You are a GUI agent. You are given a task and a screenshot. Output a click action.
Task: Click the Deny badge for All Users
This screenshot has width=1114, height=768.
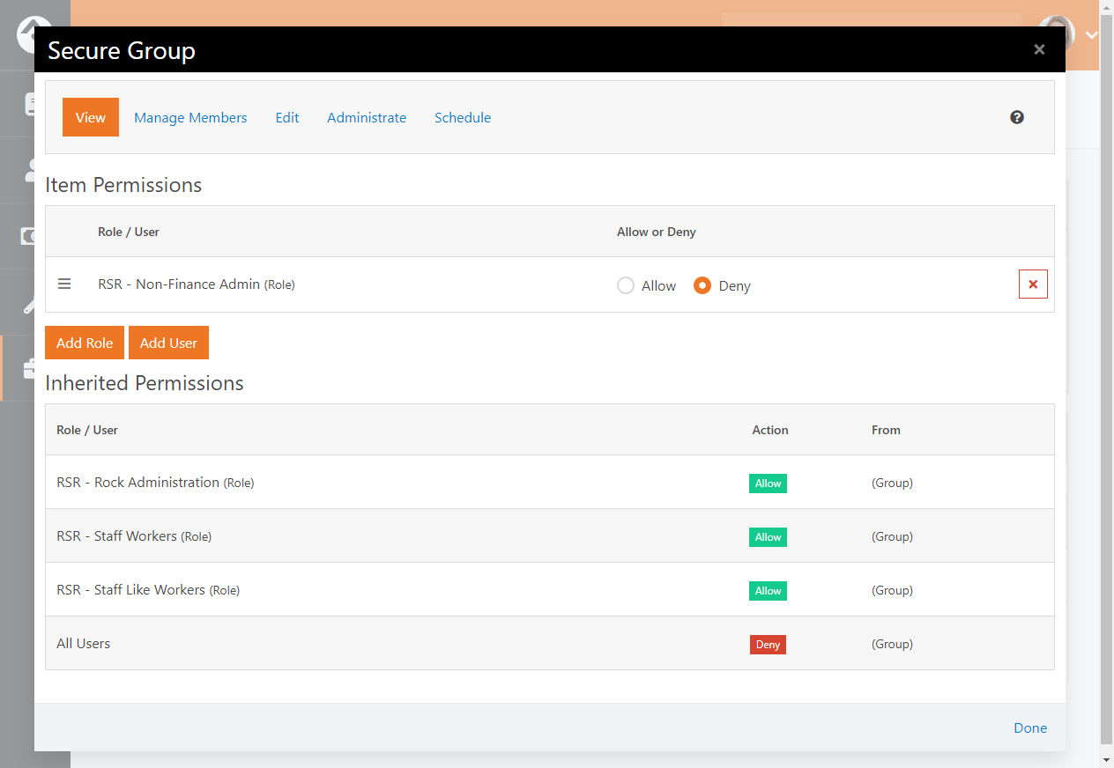pos(768,645)
